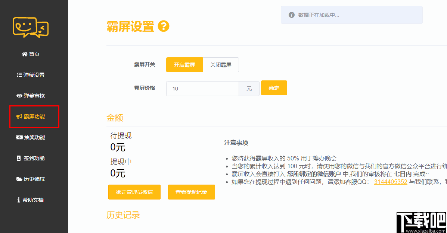The image size is (447, 233).
Task: Click the document icon for 签到功能
Action: pyautogui.click(x=19, y=158)
